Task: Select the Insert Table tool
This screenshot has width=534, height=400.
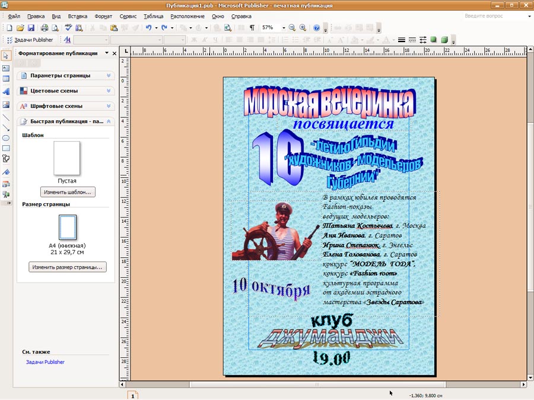Action: click(6, 79)
